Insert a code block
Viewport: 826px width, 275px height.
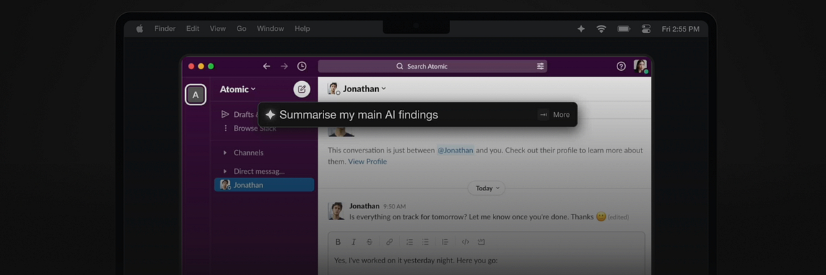[481, 242]
